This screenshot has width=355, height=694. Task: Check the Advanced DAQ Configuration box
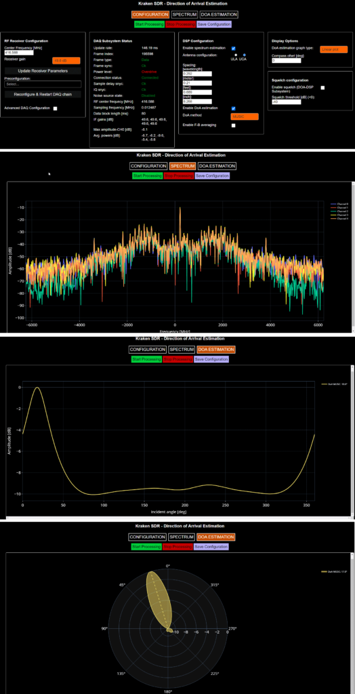tap(55, 108)
